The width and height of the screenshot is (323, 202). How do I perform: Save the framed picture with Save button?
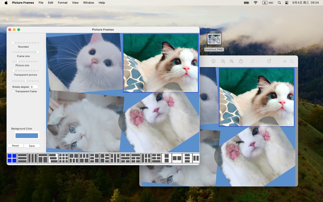[x=32, y=146]
